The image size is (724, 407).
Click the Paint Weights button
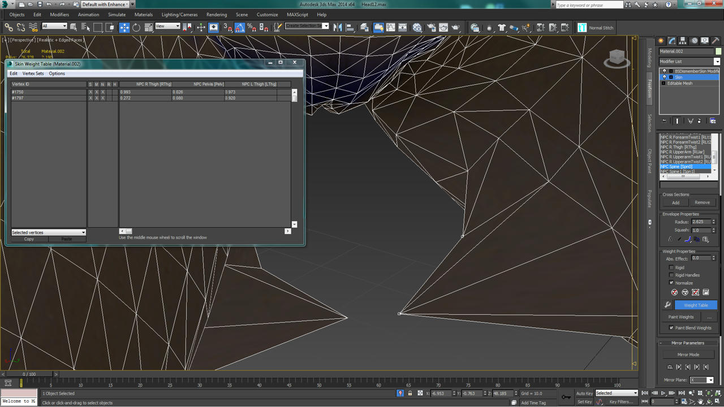point(681,317)
